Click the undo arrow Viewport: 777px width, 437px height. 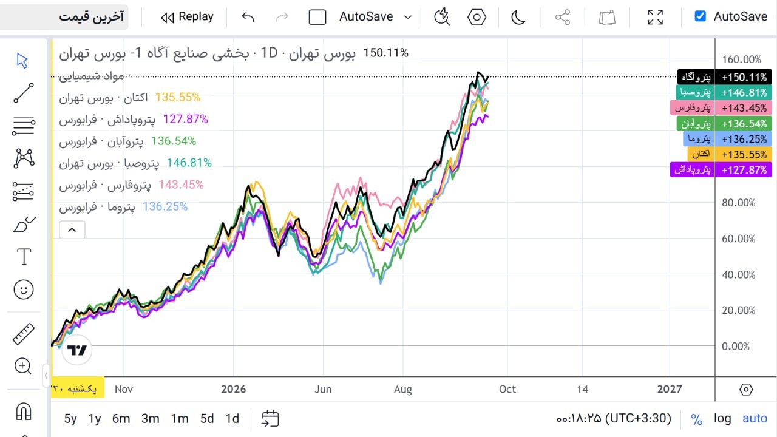click(248, 17)
